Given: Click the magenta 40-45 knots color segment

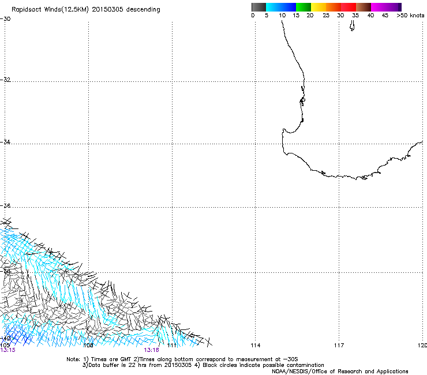Looking at the screenshot, I should [379, 7].
